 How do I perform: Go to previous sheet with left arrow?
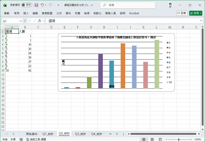(7, 134)
